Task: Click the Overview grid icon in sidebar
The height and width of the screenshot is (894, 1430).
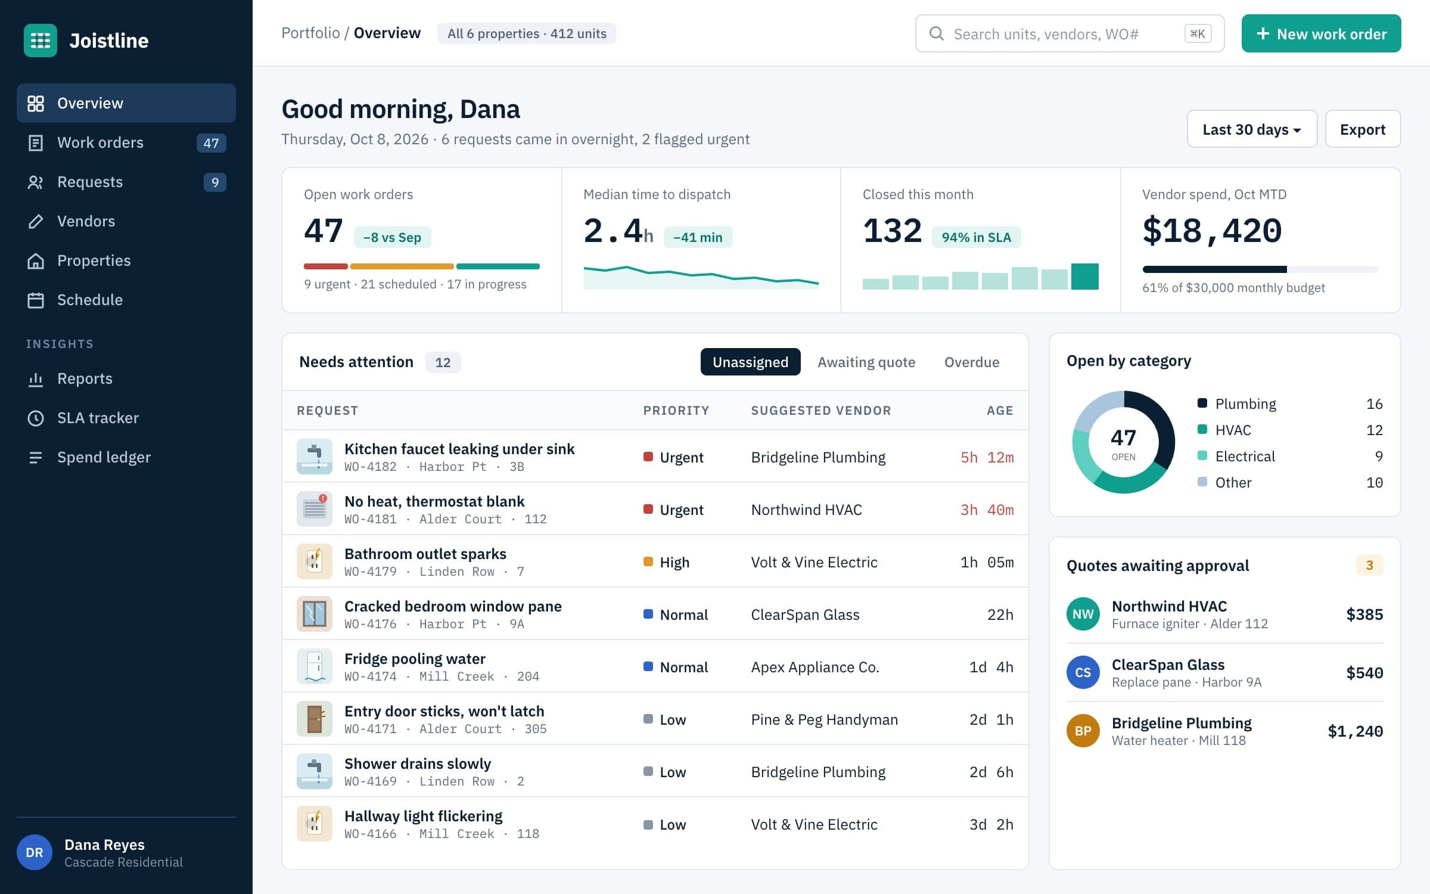Action: tap(36, 103)
